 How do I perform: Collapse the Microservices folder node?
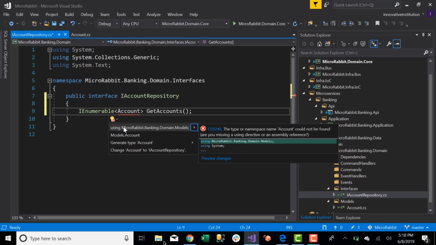click(x=304, y=93)
